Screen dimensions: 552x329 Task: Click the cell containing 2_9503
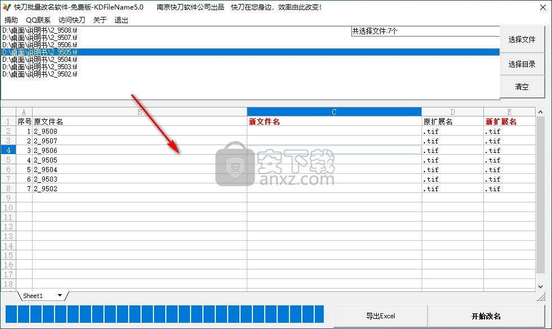(x=139, y=179)
